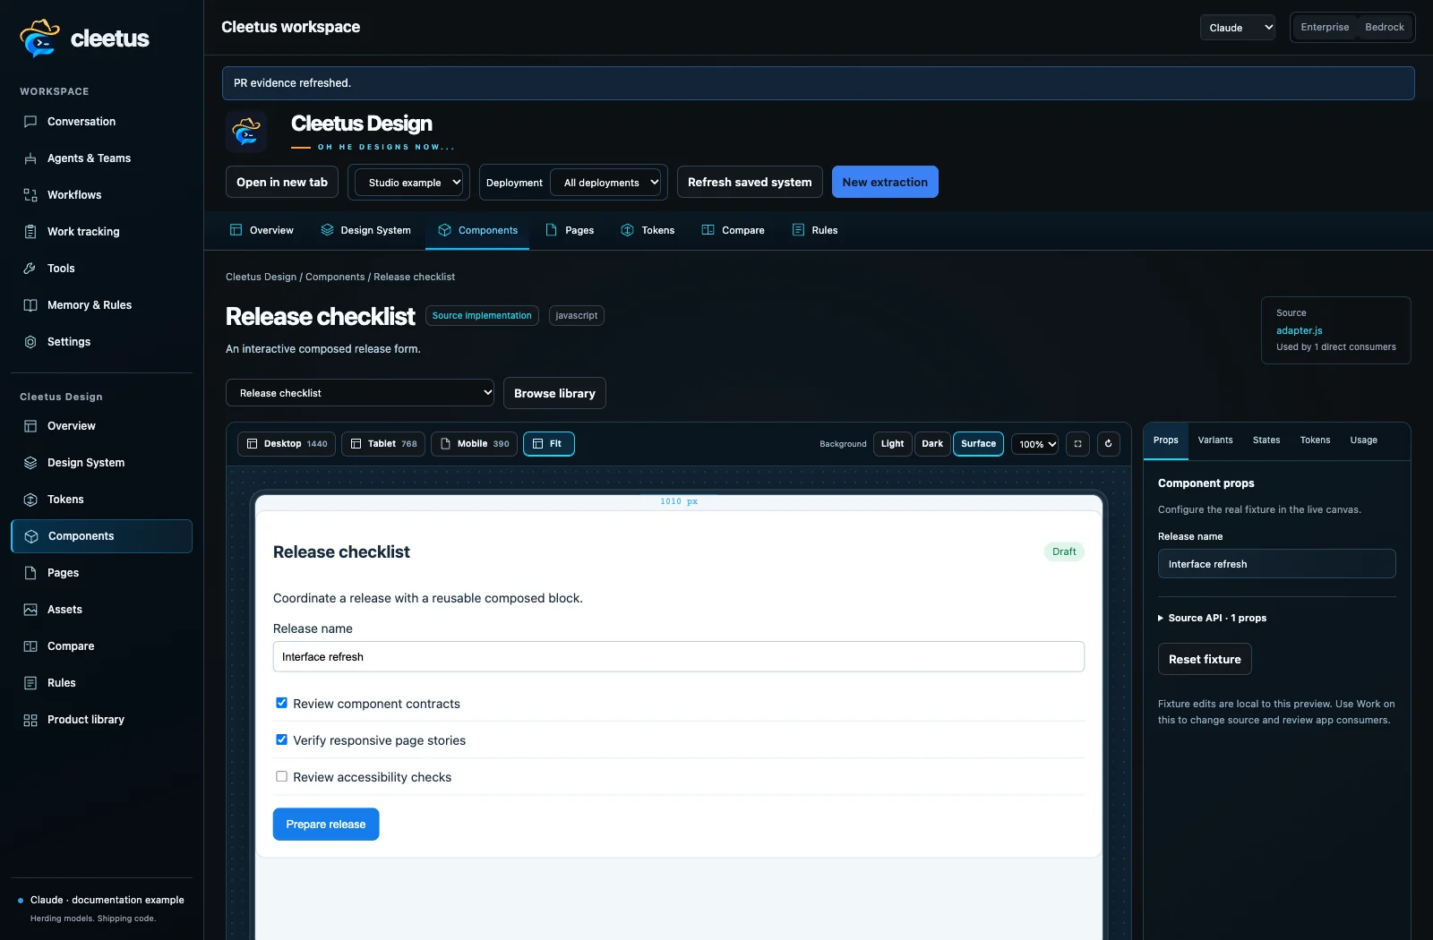Open Memory & Rules via its book icon
Viewport: 1433px width, 940px height.
click(30, 305)
